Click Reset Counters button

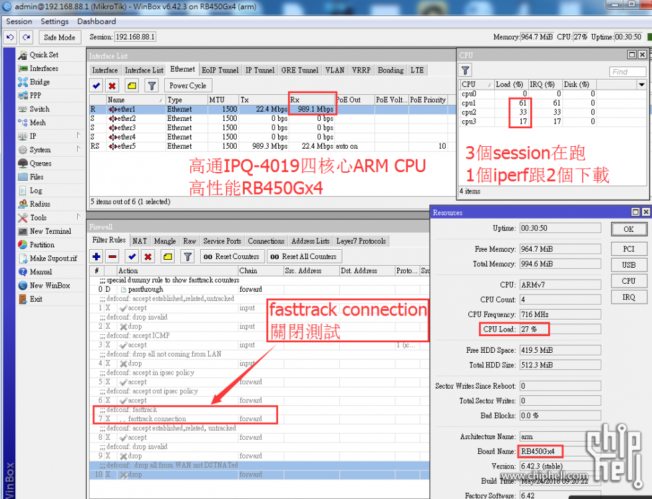click(x=232, y=256)
